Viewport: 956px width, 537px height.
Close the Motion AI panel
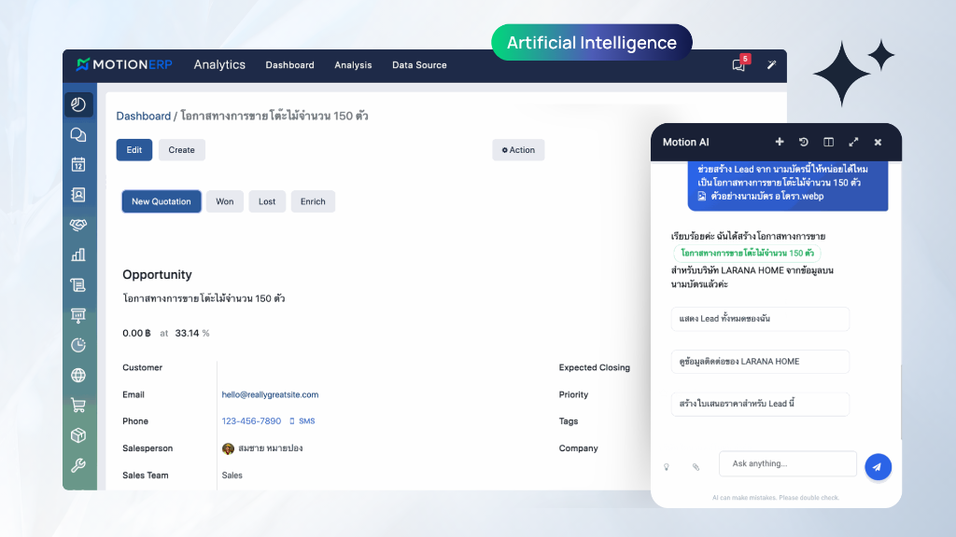pos(878,142)
